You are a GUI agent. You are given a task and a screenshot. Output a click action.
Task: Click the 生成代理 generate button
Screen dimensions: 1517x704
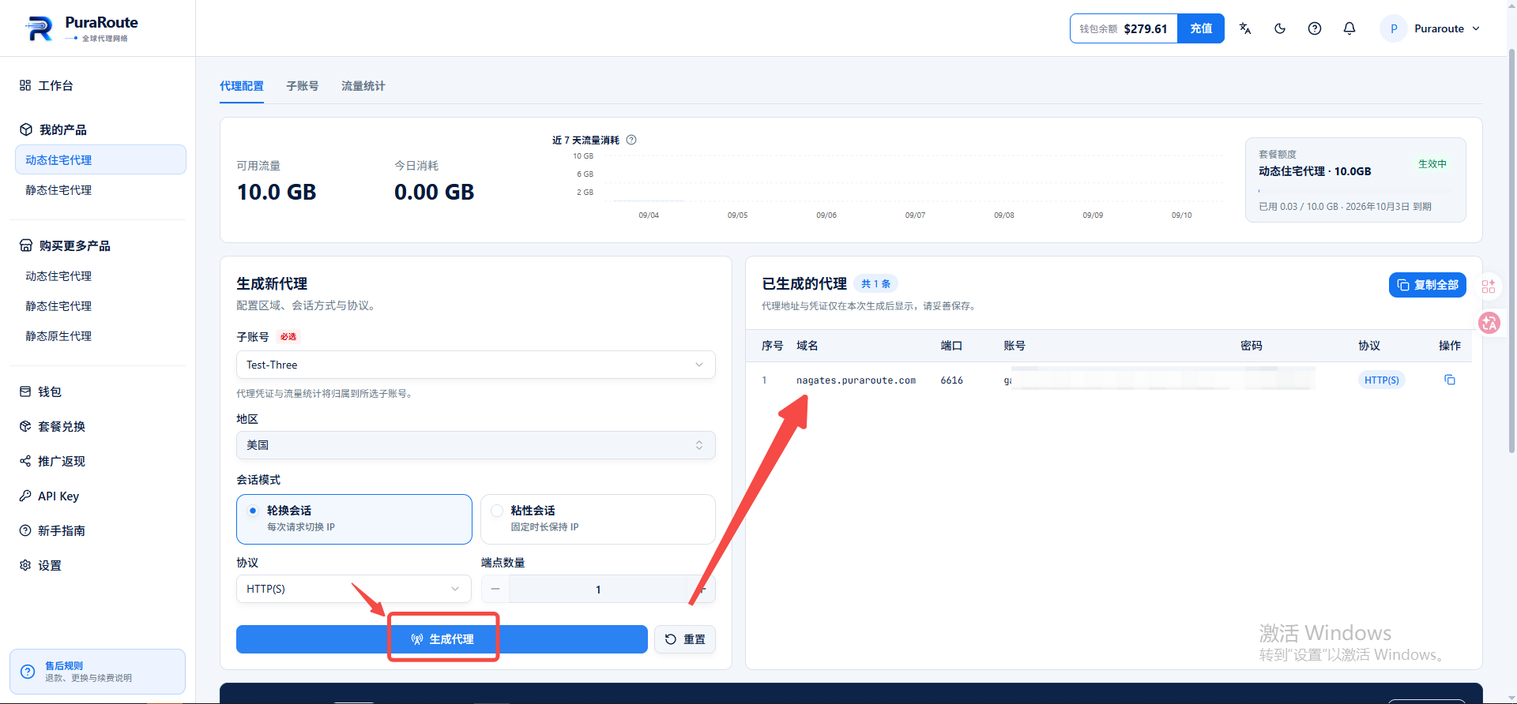point(442,639)
